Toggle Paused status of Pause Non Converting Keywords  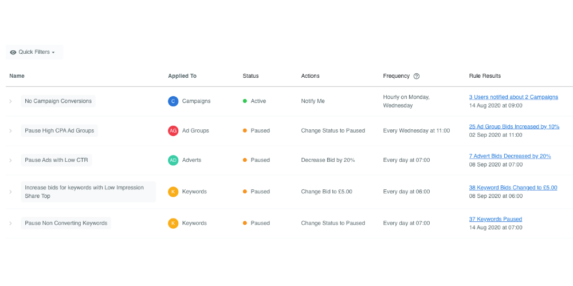click(x=256, y=223)
